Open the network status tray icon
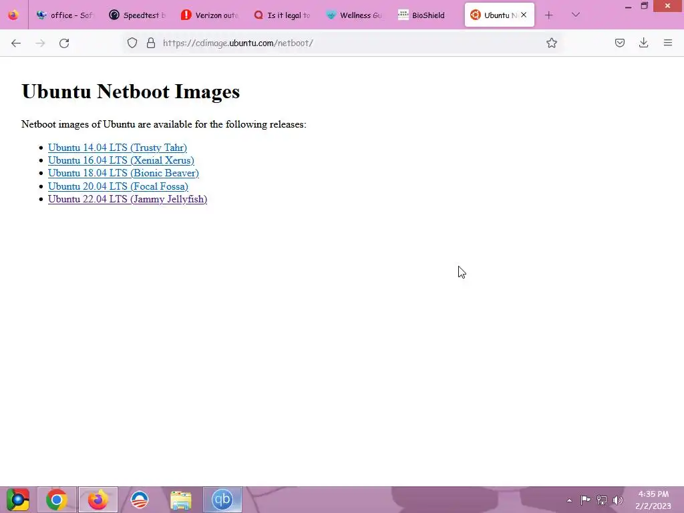 pyautogui.click(x=602, y=500)
